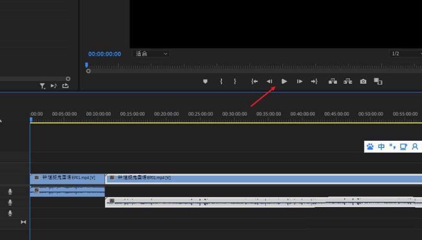This screenshot has height=240, width=422.
Task: Click the Lift button
Action: click(x=333, y=82)
